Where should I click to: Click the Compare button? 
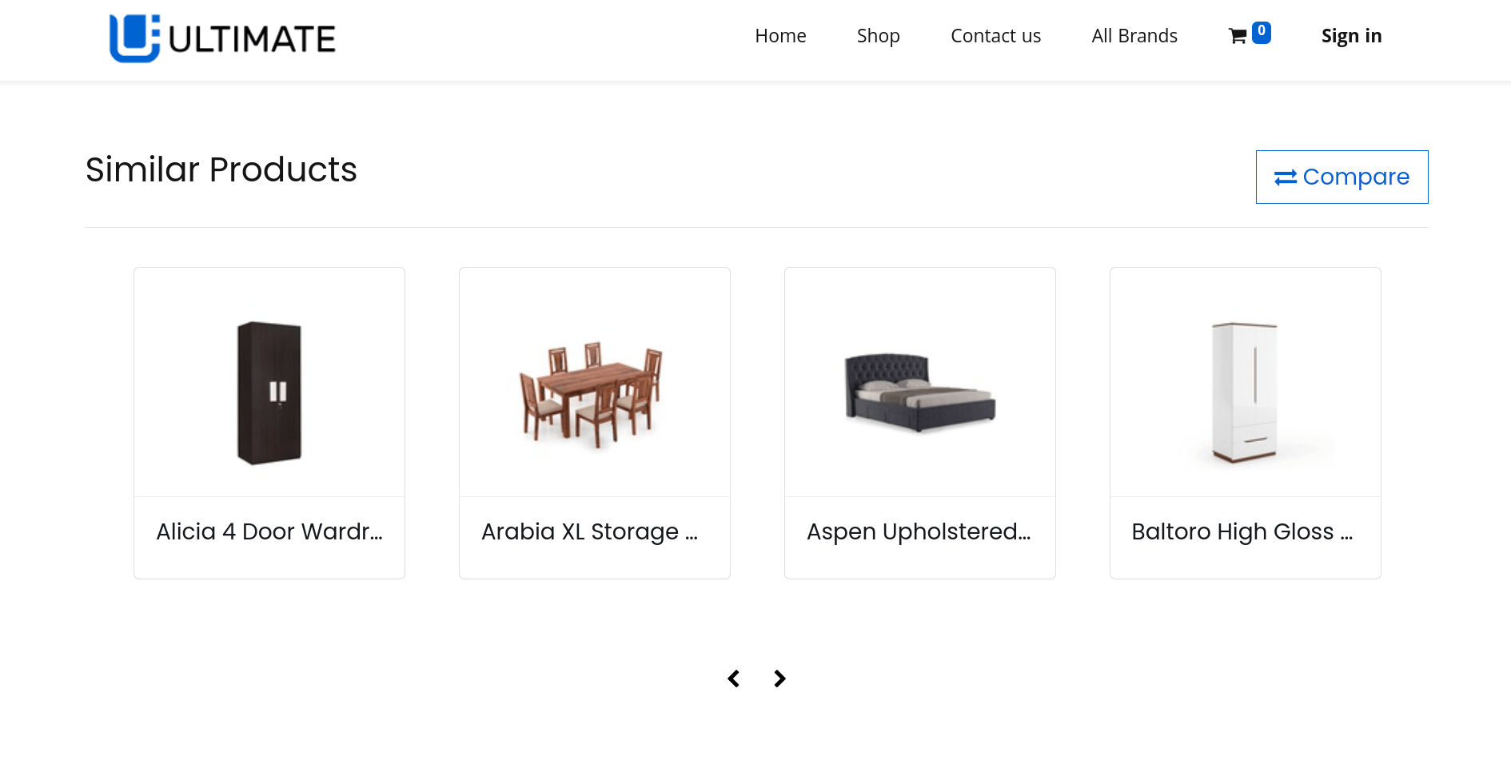[1342, 177]
